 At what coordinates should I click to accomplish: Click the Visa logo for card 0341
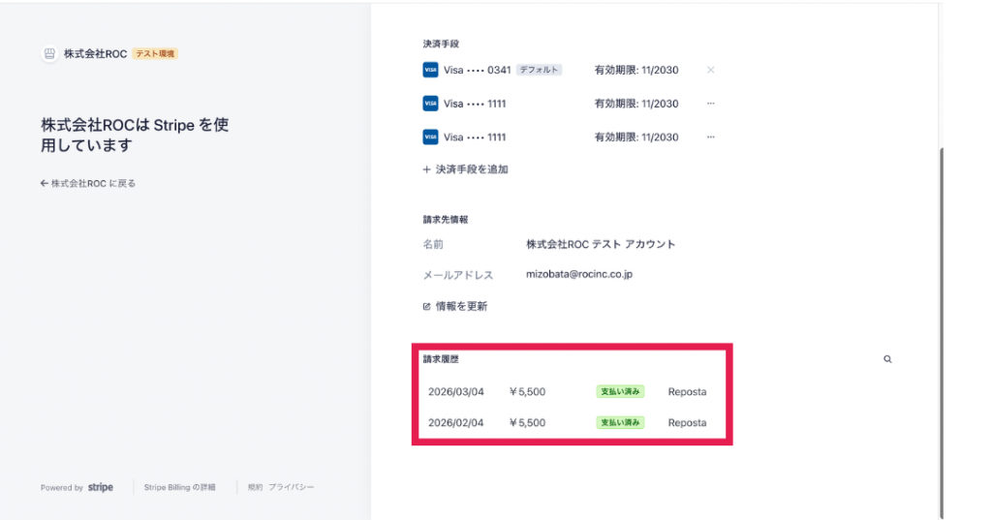pyautogui.click(x=430, y=70)
